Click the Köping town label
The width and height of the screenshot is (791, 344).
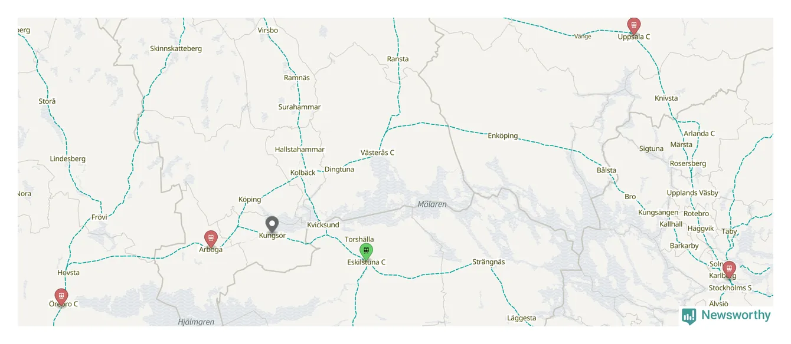(x=250, y=199)
